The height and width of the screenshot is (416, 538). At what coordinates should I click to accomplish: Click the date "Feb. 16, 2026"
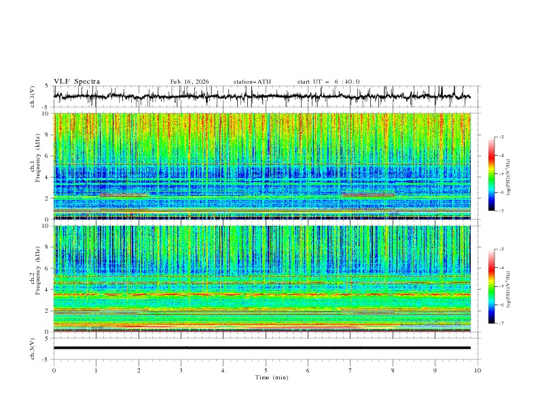point(190,82)
